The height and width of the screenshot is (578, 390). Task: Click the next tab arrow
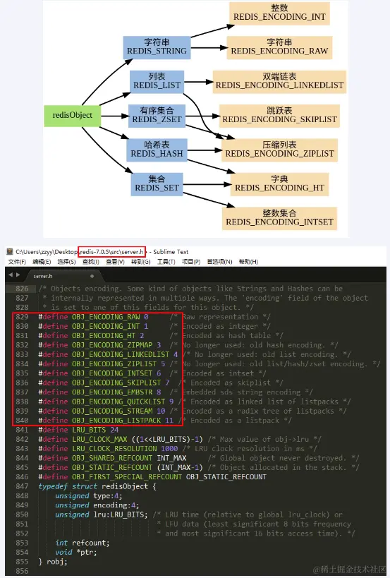click(18, 275)
